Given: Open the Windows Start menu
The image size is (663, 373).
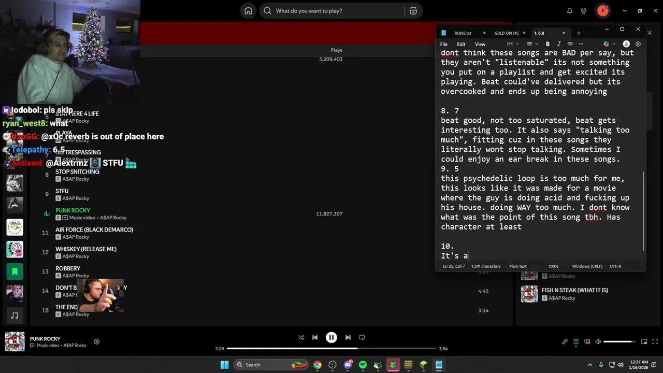Looking at the screenshot, I should (x=224, y=365).
